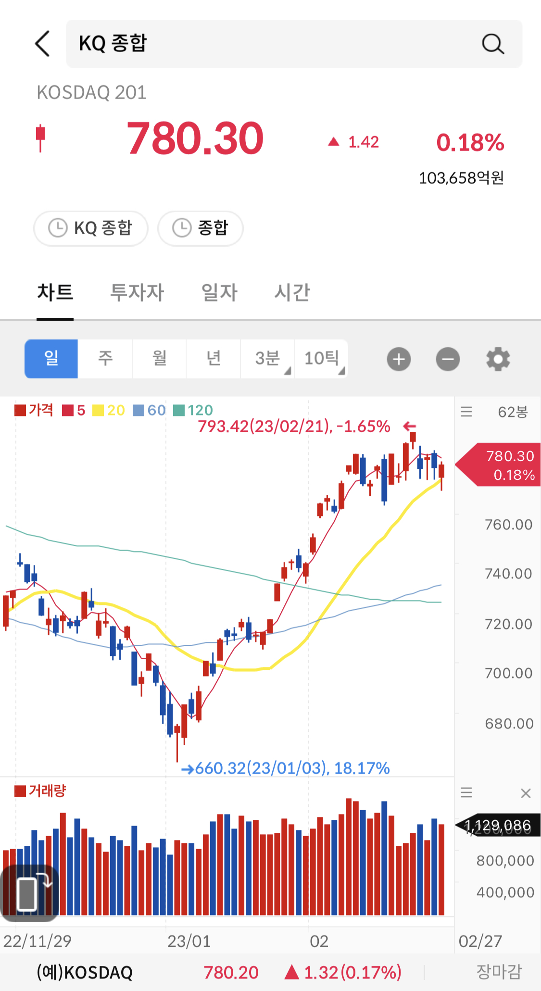
Task: Tap the 800,000 volume axis label
Action: (505, 861)
